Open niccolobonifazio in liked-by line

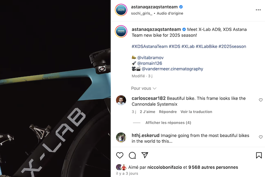point(165,167)
